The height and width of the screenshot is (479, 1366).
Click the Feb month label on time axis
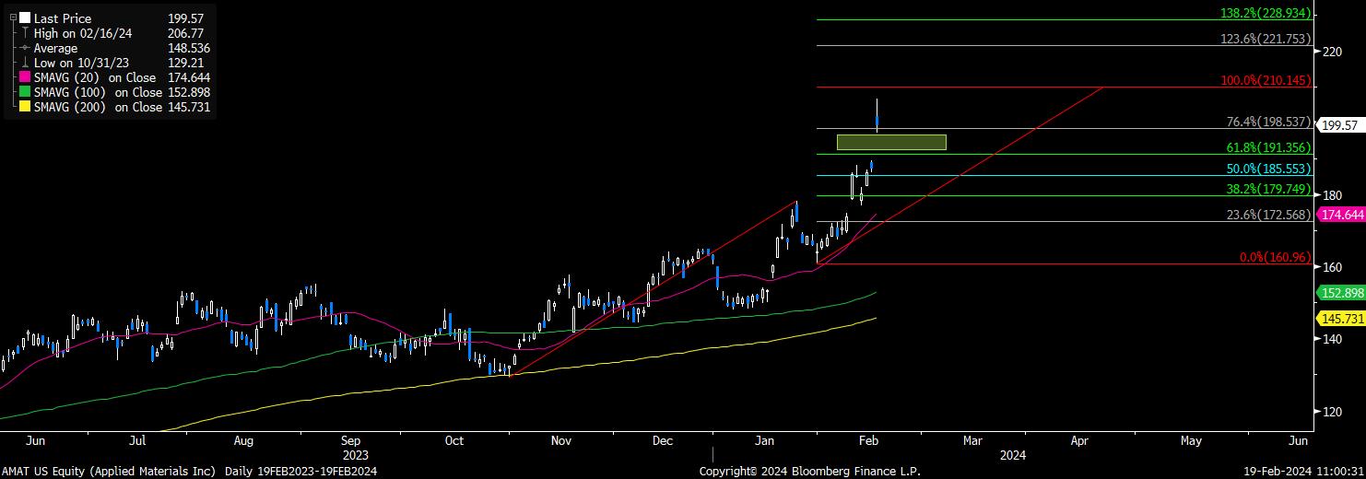[x=869, y=440]
